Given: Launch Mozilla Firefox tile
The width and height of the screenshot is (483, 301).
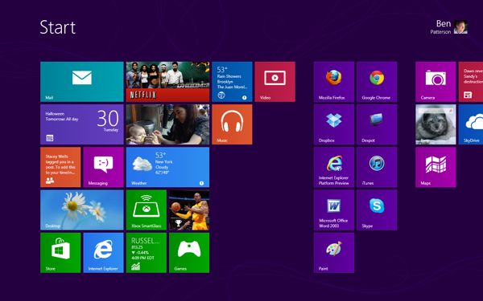Looking at the screenshot, I should [x=334, y=82].
